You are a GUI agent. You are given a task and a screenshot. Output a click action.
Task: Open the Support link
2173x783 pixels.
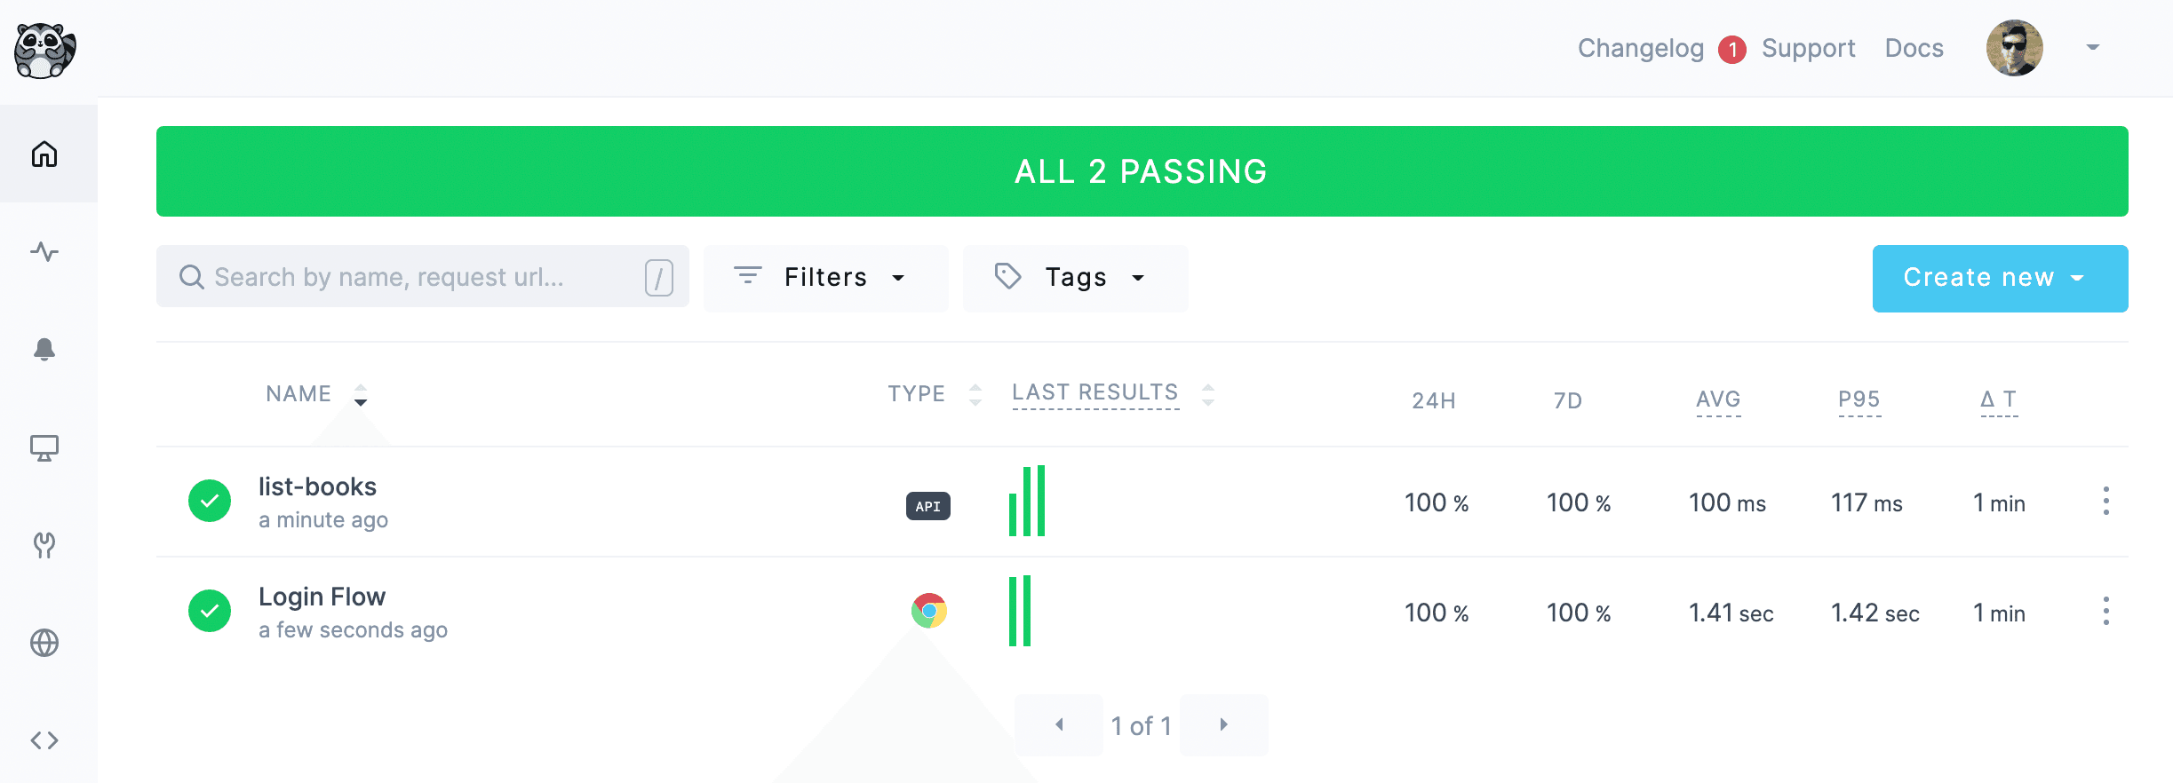click(1808, 48)
